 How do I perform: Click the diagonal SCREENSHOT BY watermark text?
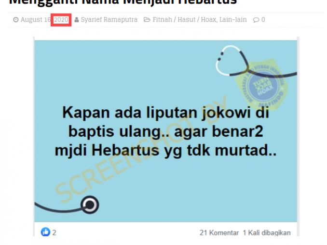pos(141,149)
